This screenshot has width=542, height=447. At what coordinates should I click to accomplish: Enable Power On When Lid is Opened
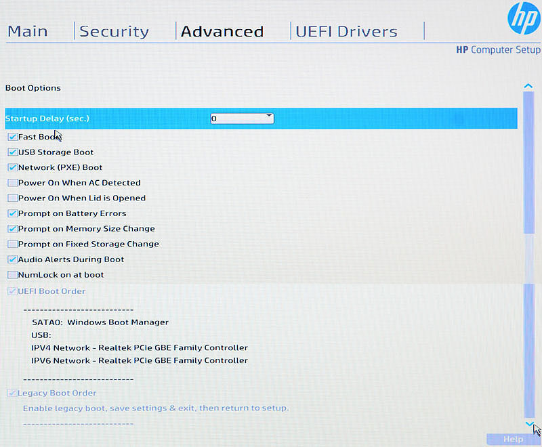[12, 198]
